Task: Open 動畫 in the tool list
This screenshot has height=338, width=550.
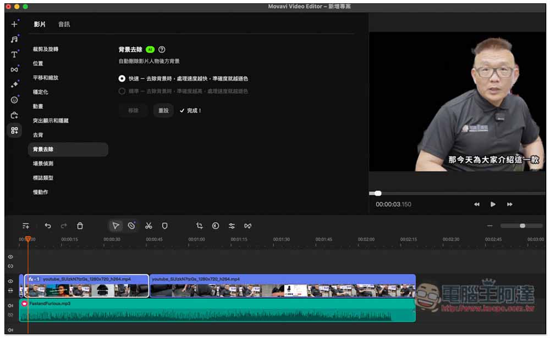Action: click(38, 106)
